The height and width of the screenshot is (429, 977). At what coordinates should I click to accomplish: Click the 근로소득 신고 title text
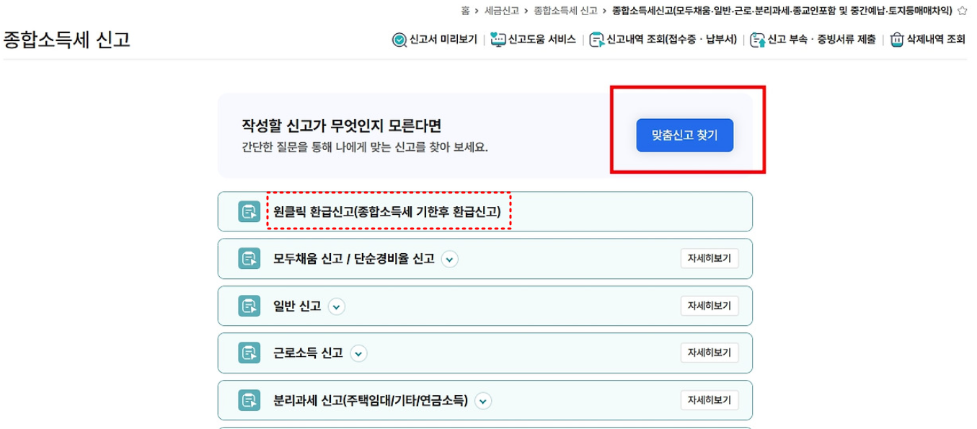click(309, 353)
